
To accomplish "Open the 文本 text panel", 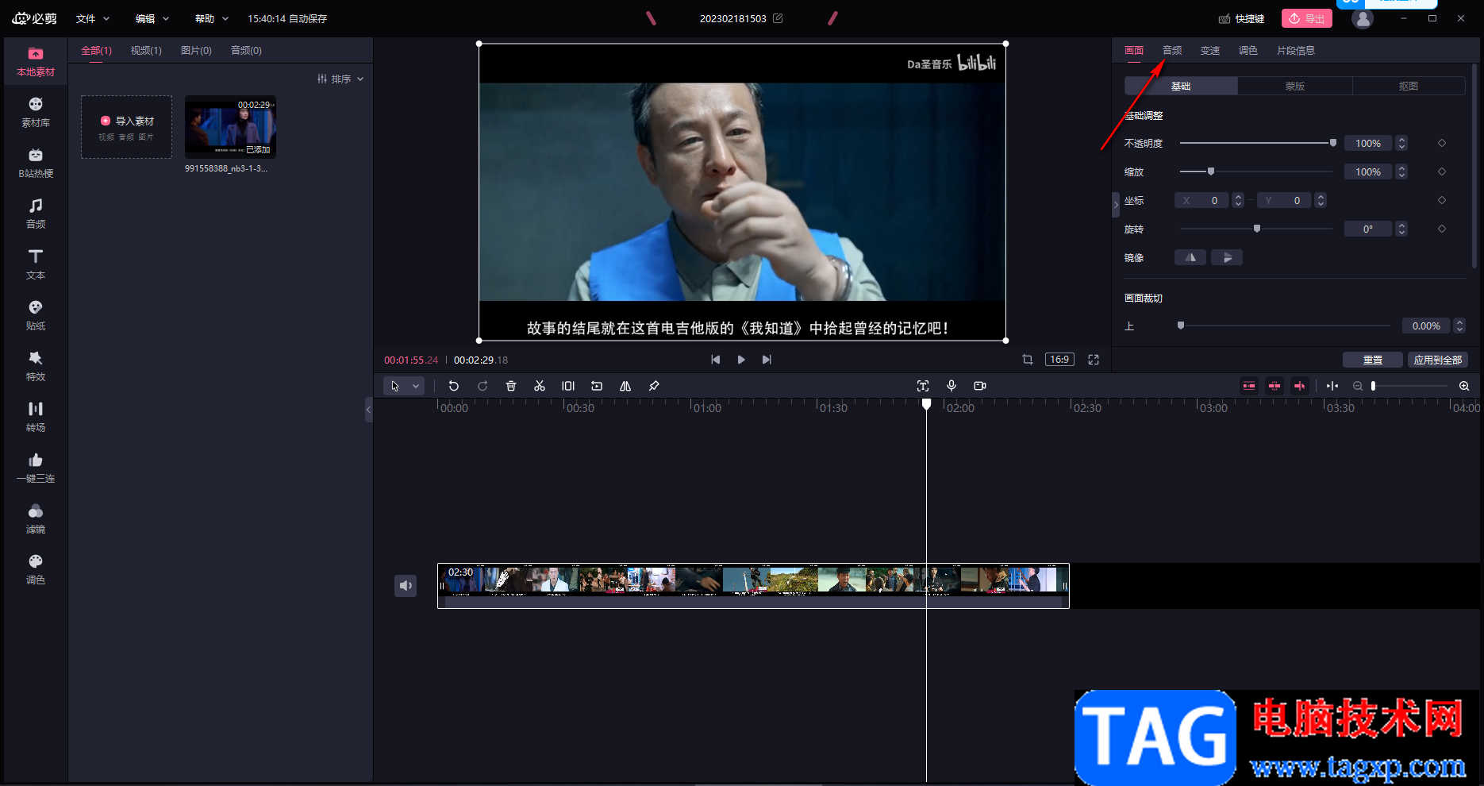I will pyautogui.click(x=36, y=265).
